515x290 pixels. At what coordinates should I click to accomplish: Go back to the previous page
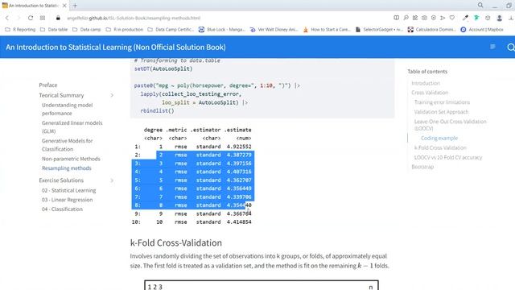point(7,18)
